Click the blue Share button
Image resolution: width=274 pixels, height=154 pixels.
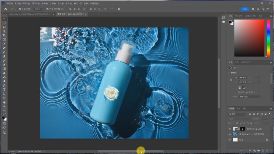point(244,9)
